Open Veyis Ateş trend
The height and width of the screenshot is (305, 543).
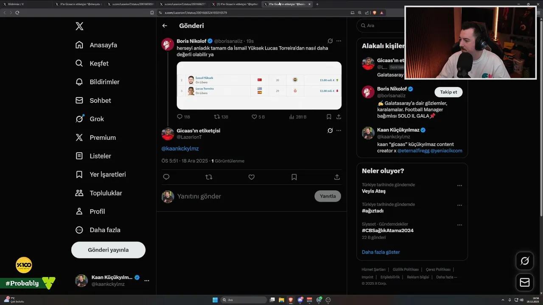point(374,191)
